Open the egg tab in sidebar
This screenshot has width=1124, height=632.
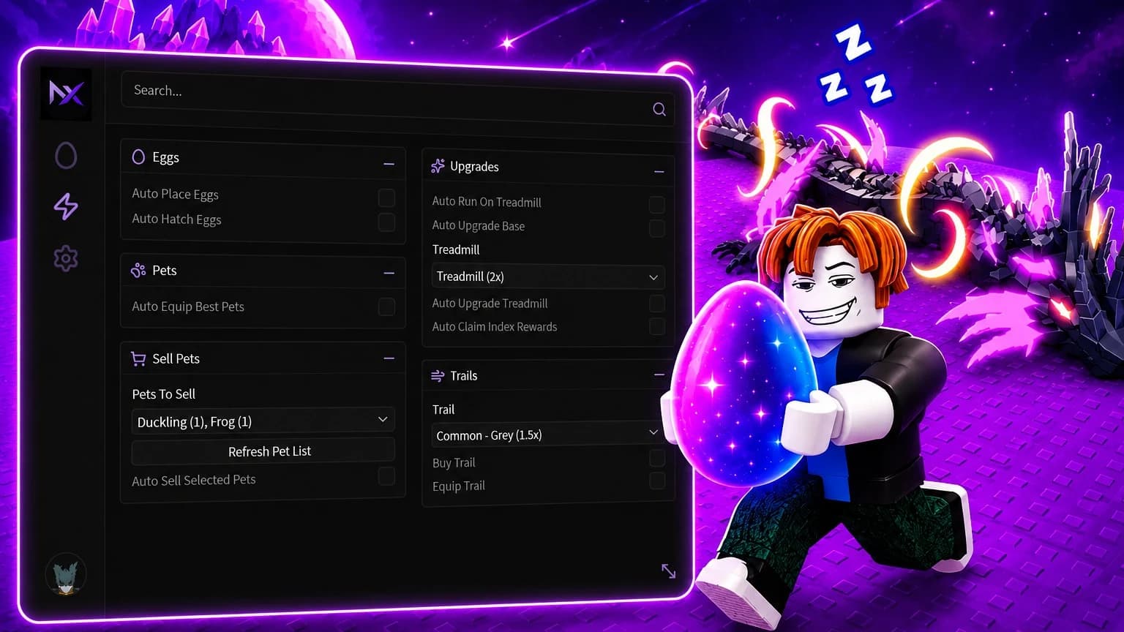[x=66, y=155]
